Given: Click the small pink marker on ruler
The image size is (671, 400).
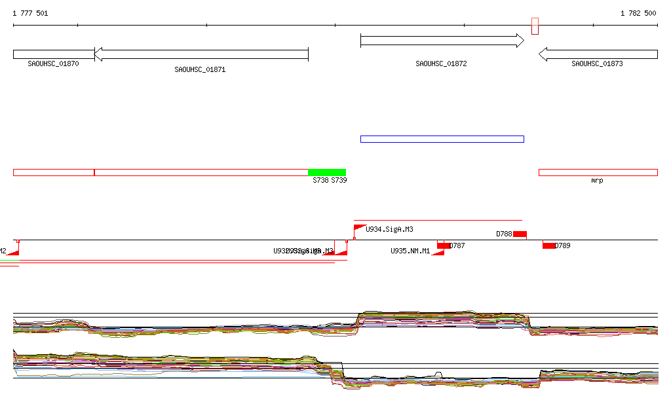Looking at the screenshot, I should click(x=535, y=26).
